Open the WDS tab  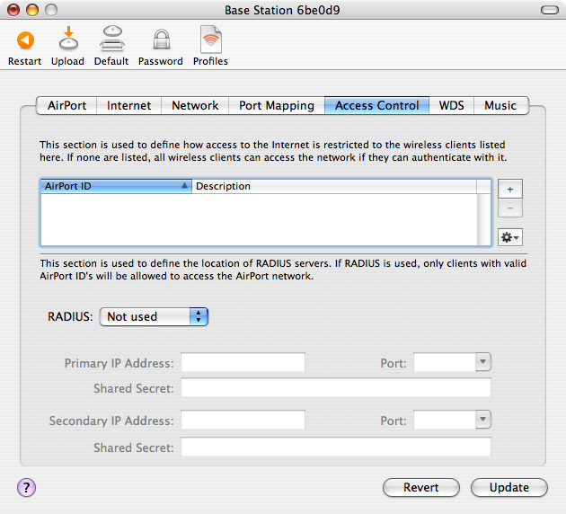[451, 105]
